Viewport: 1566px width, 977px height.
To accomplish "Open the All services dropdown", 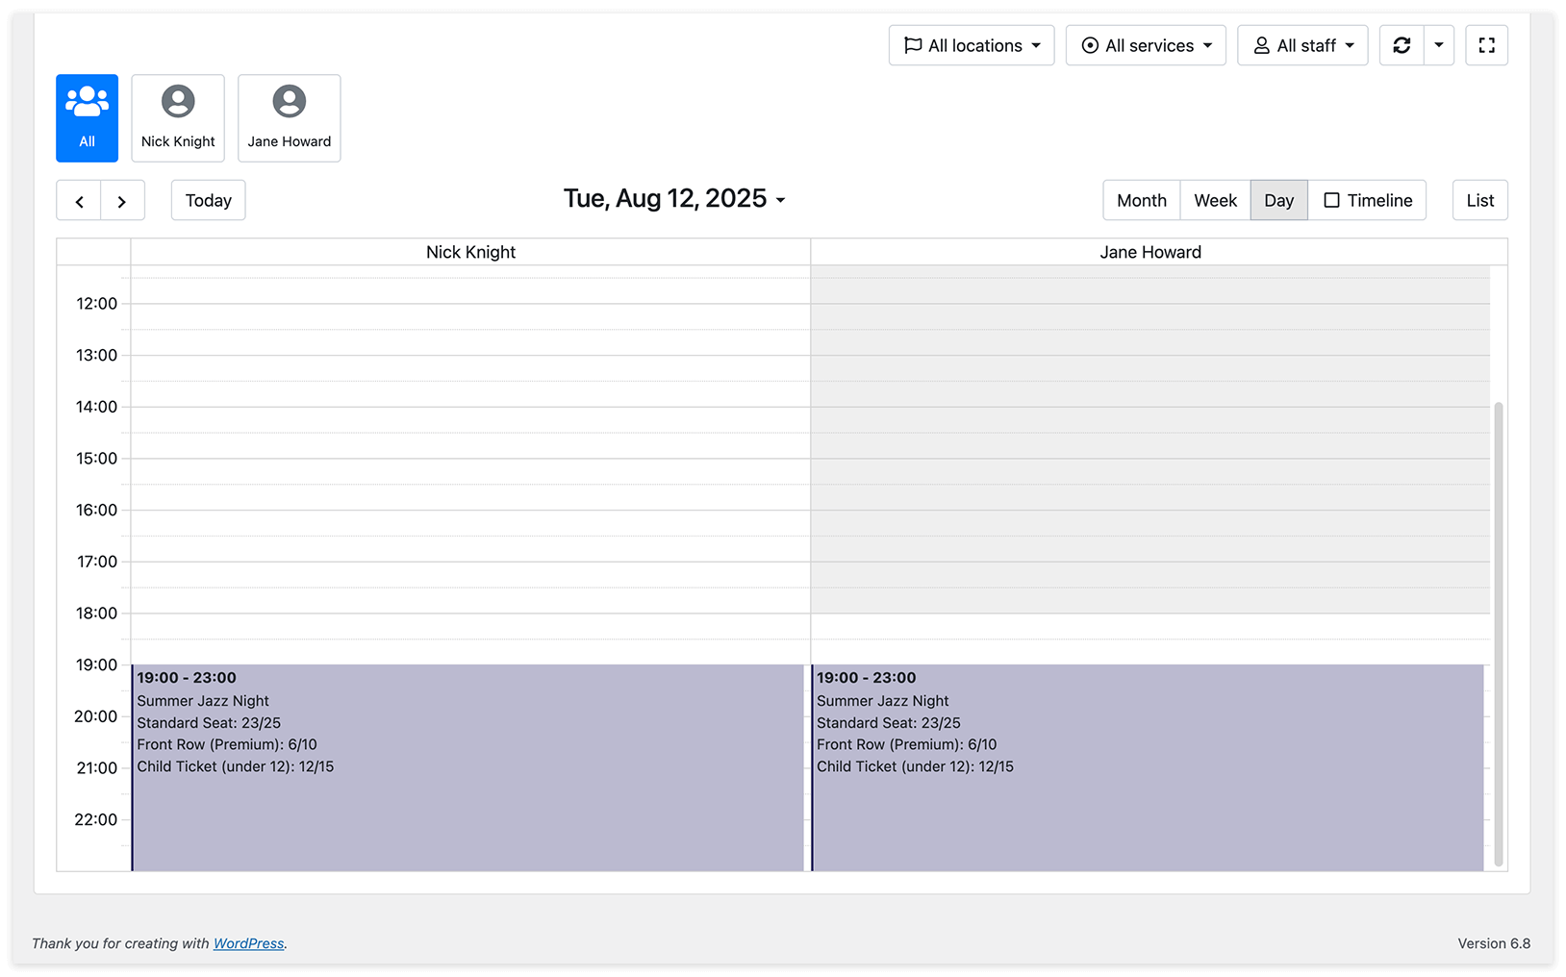I will pos(1146,45).
